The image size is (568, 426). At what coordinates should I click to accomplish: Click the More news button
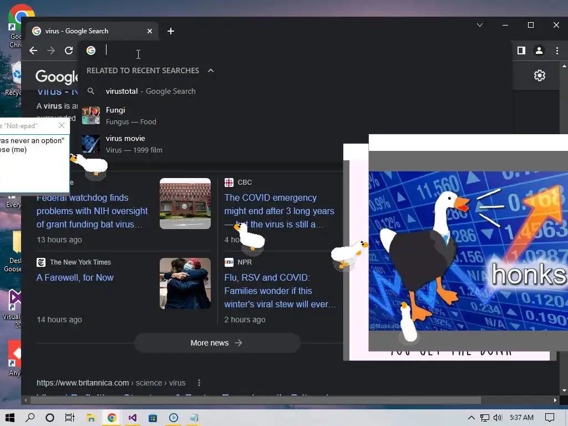pos(217,343)
